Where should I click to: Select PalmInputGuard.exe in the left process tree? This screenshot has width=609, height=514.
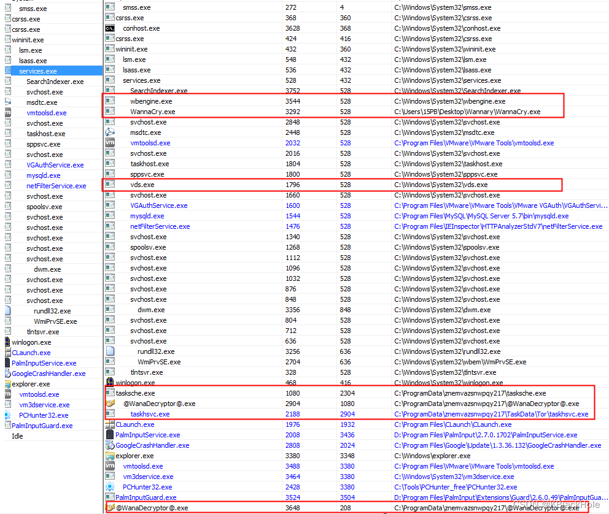tap(42, 426)
